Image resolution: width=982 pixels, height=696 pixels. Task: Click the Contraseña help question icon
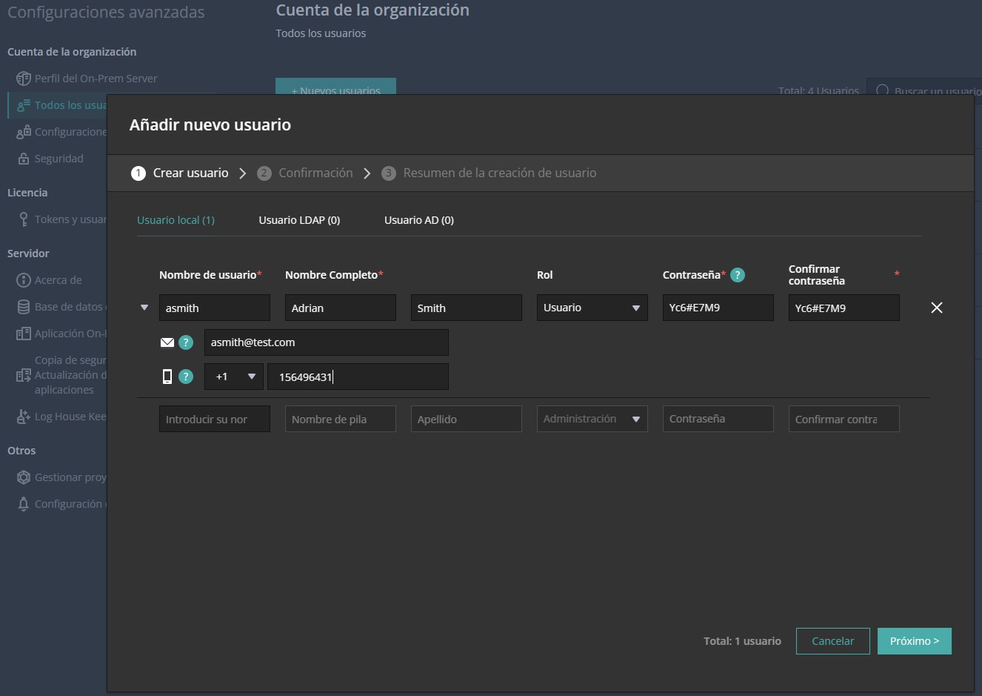[738, 275]
